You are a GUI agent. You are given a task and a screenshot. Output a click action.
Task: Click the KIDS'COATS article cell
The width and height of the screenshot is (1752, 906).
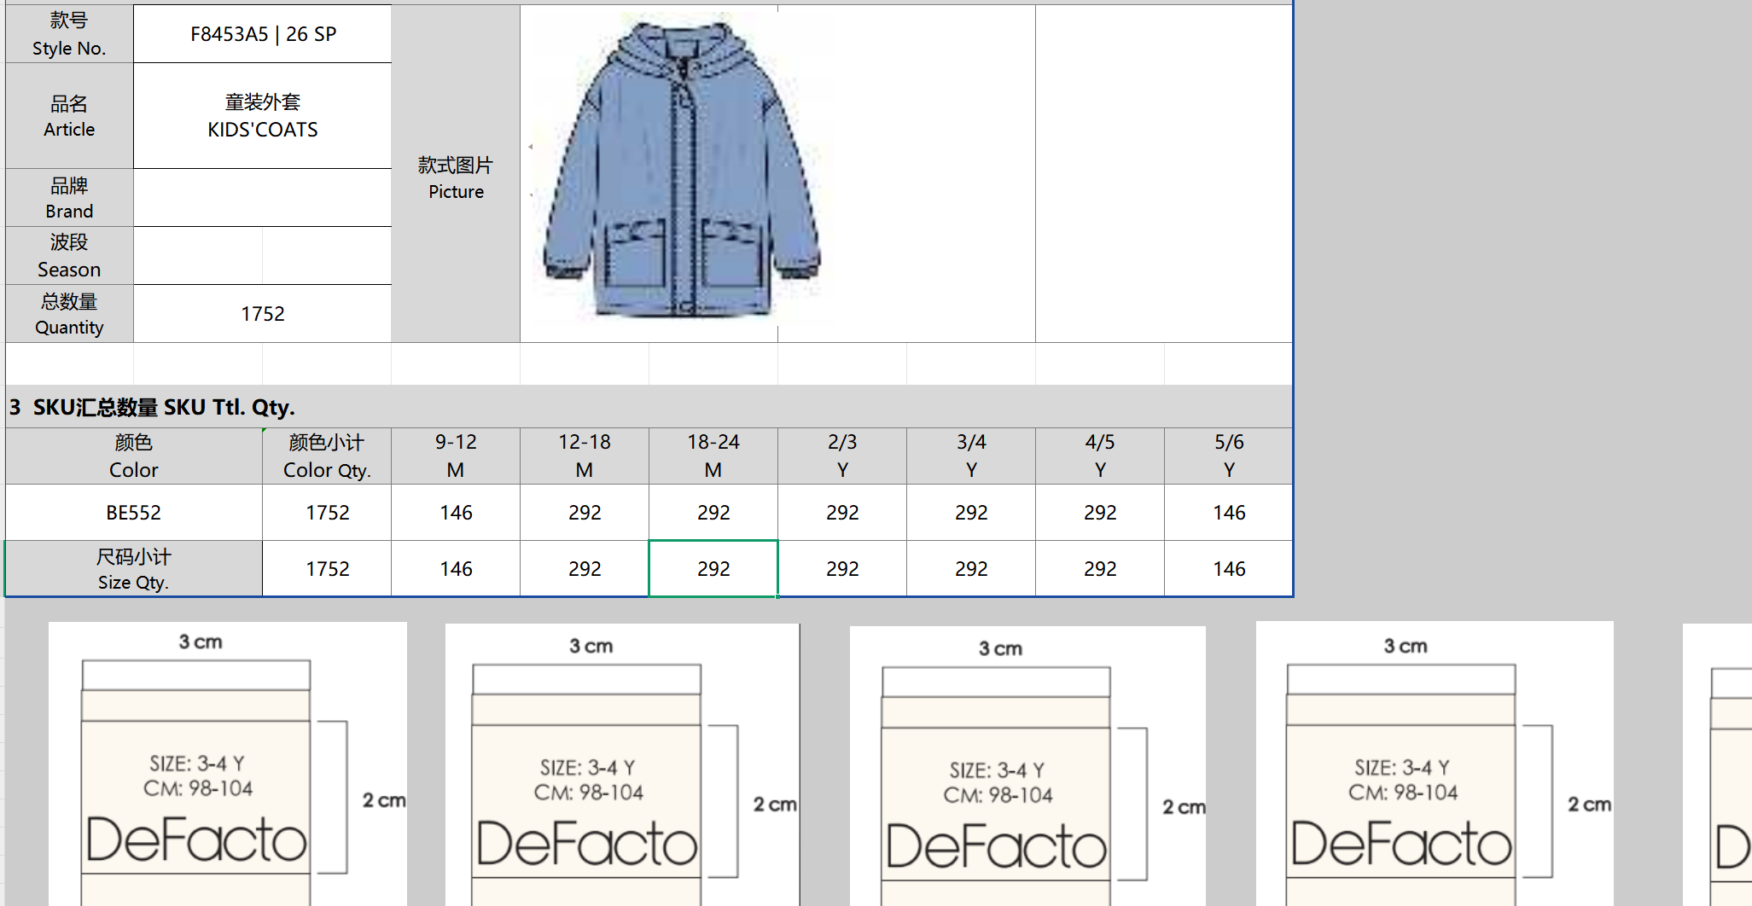(263, 116)
